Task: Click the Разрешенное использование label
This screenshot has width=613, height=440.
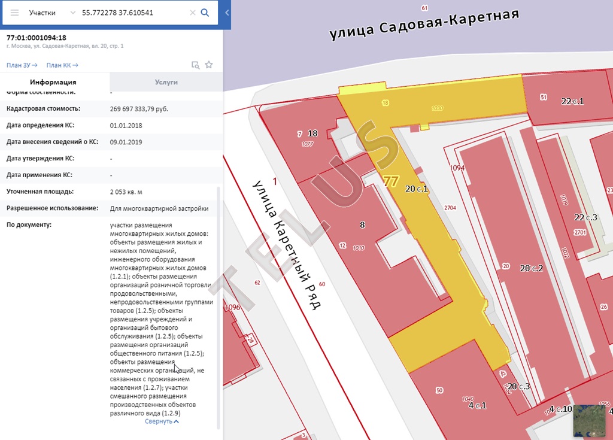Action: (52, 208)
